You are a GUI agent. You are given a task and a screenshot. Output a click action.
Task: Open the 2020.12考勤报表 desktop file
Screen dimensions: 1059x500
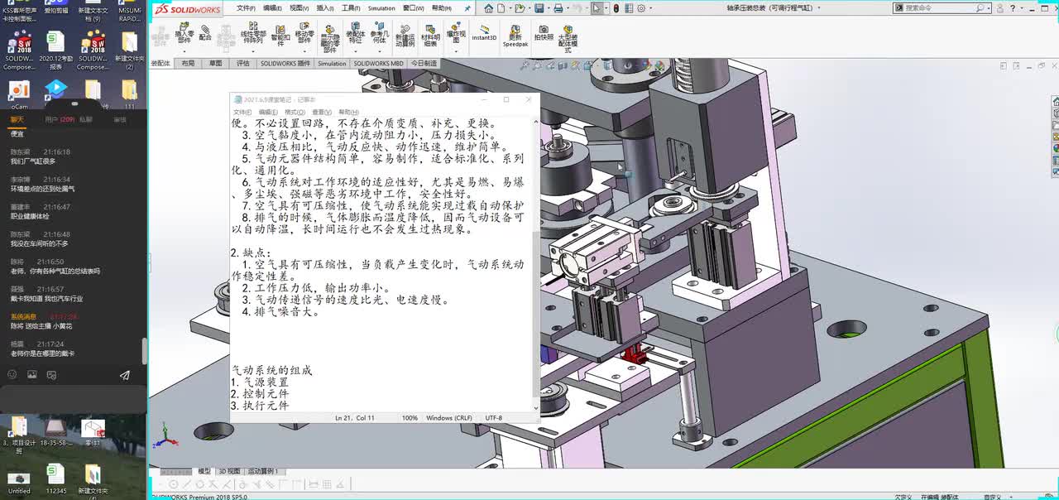[55, 50]
